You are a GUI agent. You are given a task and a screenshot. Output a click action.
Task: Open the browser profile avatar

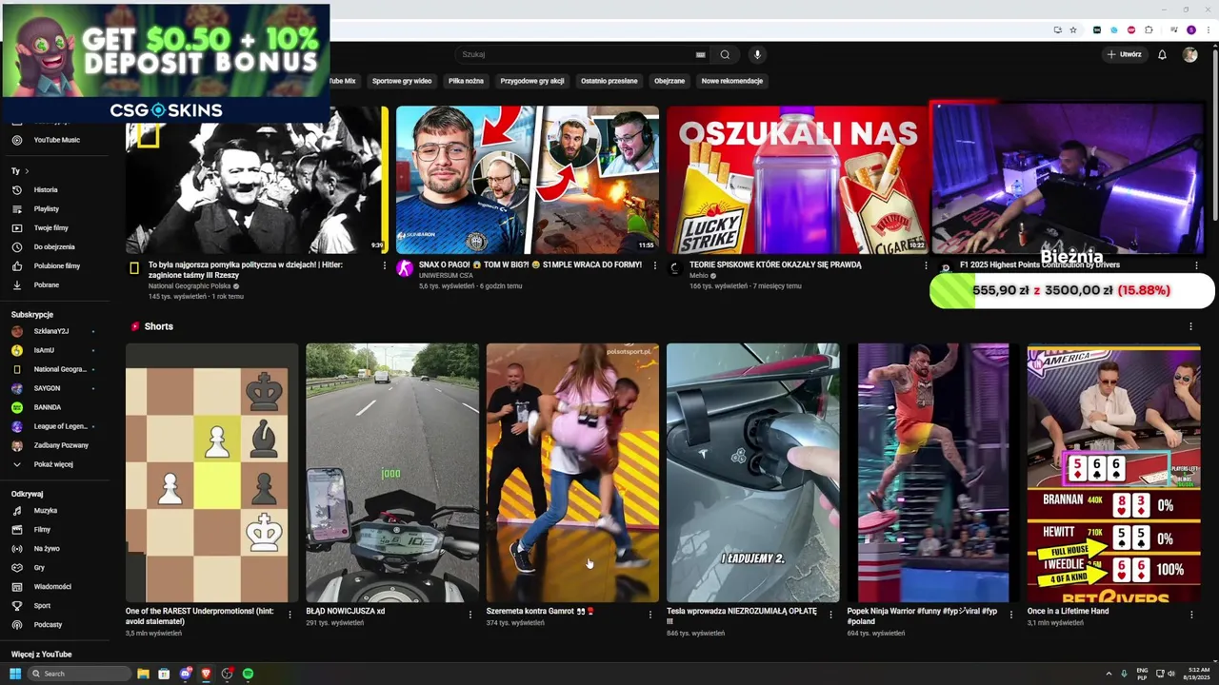[1190, 29]
